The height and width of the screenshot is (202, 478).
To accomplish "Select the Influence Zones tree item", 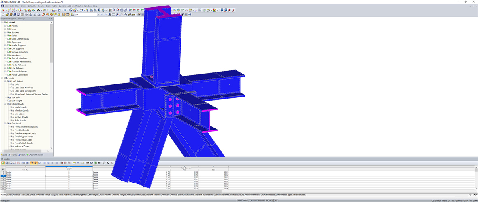I will pos(21,146).
